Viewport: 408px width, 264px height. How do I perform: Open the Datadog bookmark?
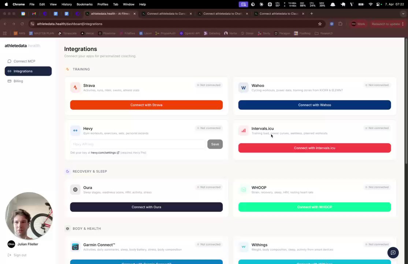pos(212,33)
